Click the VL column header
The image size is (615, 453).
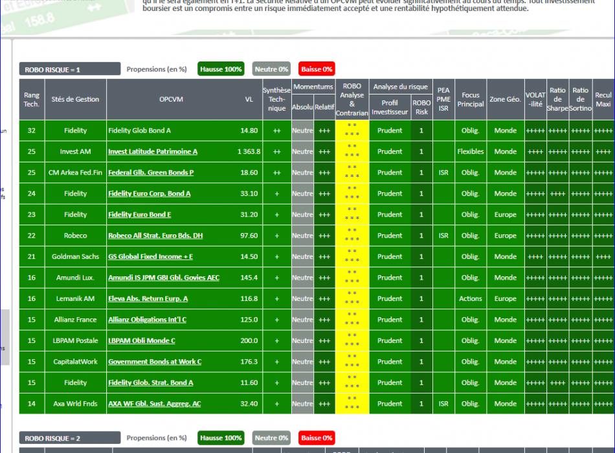pyautogui.click(x=249, y=99)
